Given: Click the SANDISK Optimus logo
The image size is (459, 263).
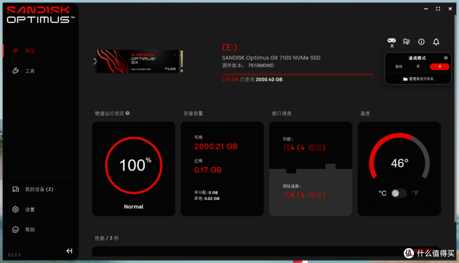Looking at the screenshot, I should [40, 14].
